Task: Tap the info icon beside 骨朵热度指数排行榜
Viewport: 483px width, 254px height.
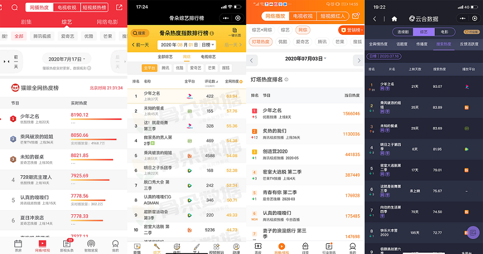Action: coord(212,33)
